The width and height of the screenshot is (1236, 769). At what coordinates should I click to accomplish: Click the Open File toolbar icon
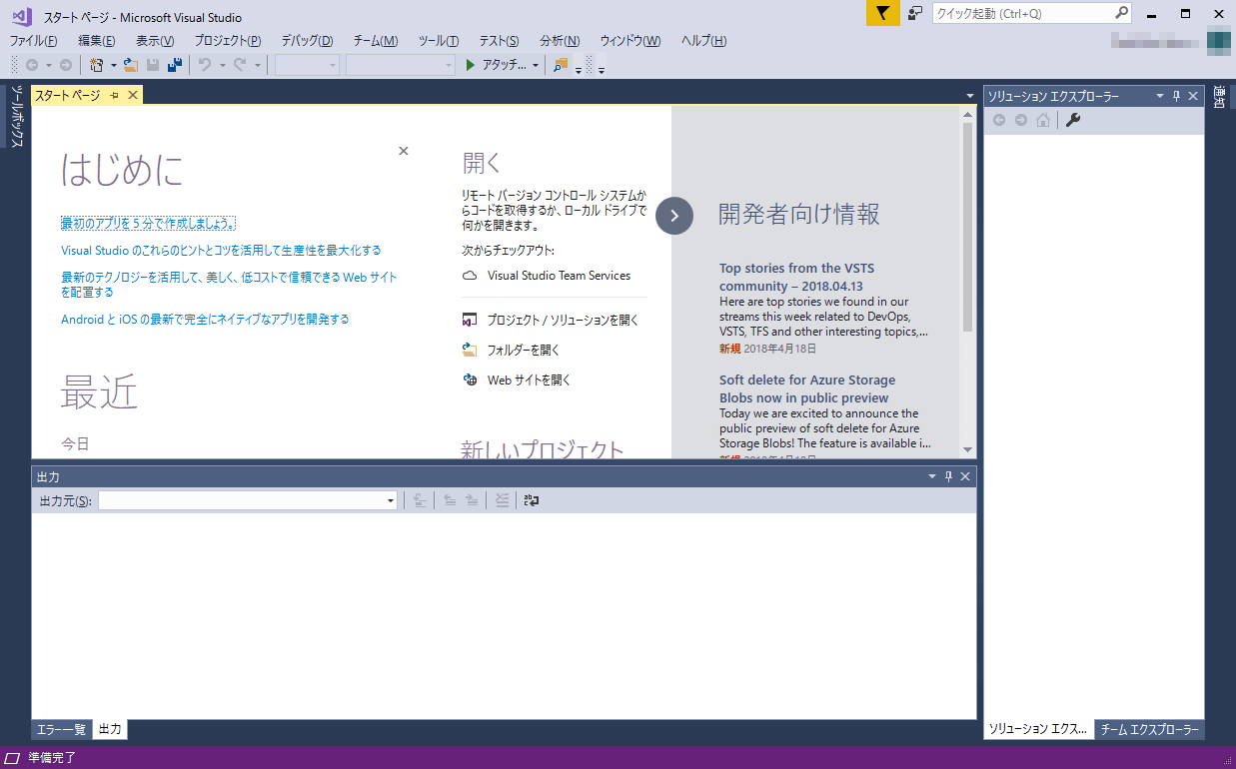[x=131, y=65]
